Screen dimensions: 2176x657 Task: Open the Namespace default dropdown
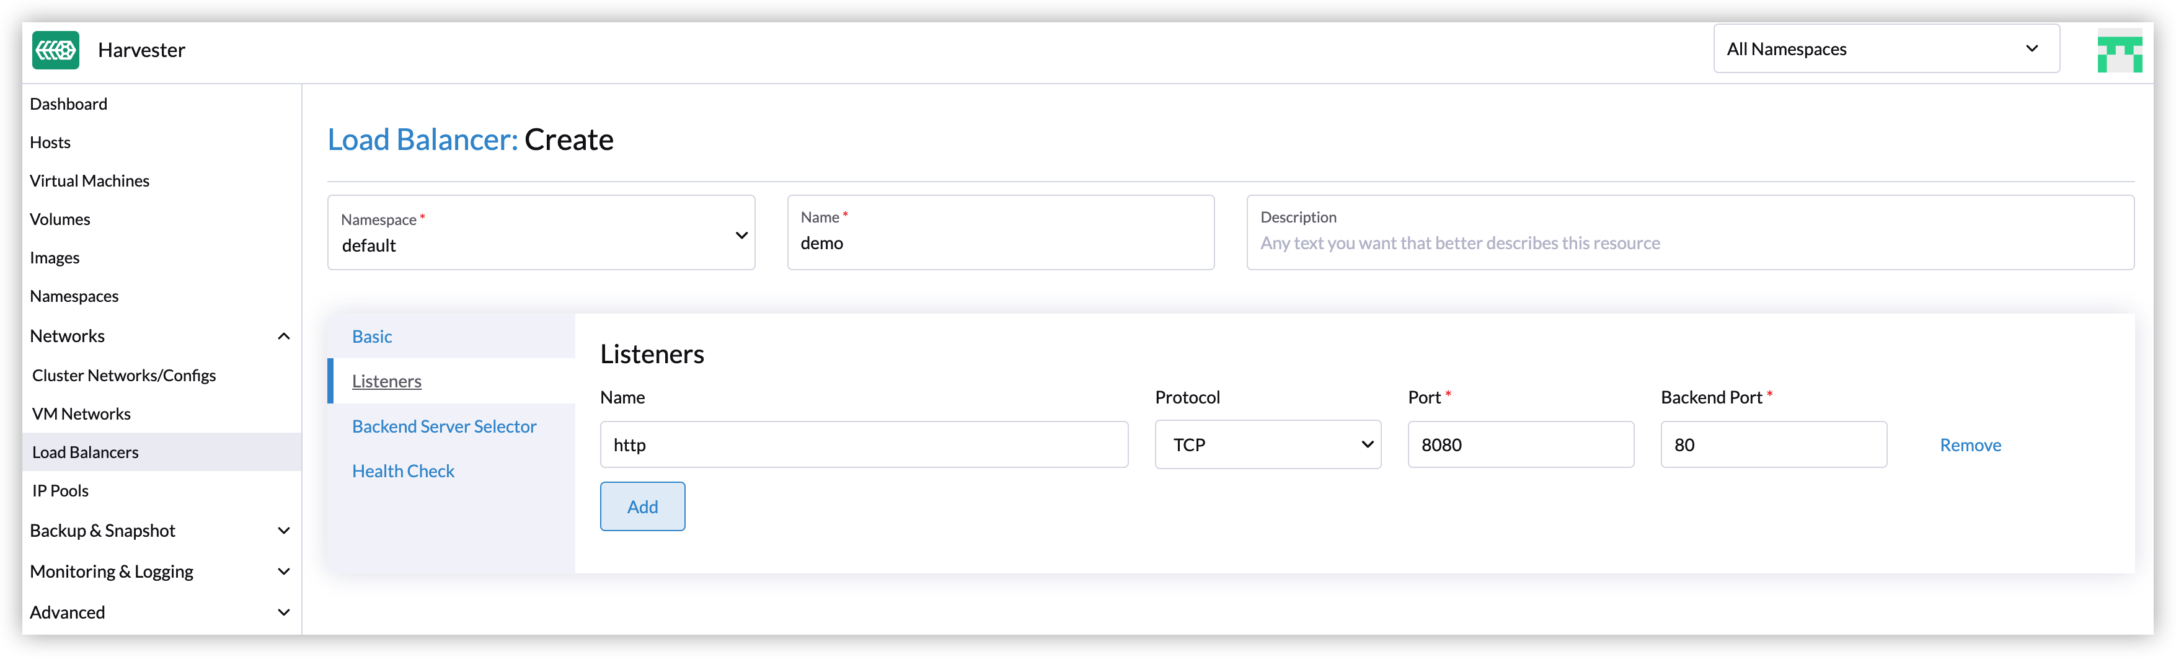click(541, 233)
